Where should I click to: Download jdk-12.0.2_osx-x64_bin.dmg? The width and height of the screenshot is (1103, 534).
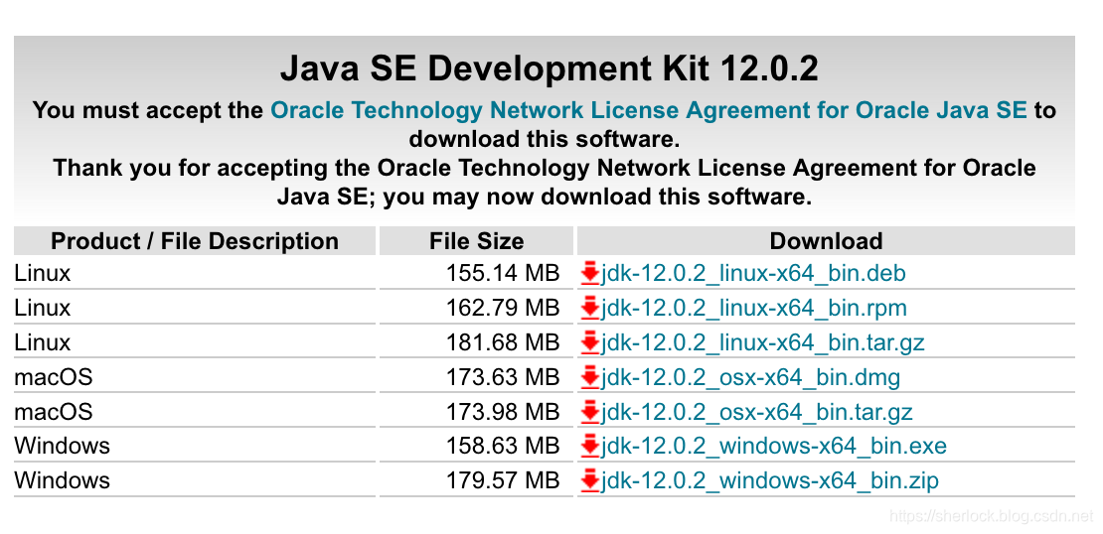(x=750, y=377)
